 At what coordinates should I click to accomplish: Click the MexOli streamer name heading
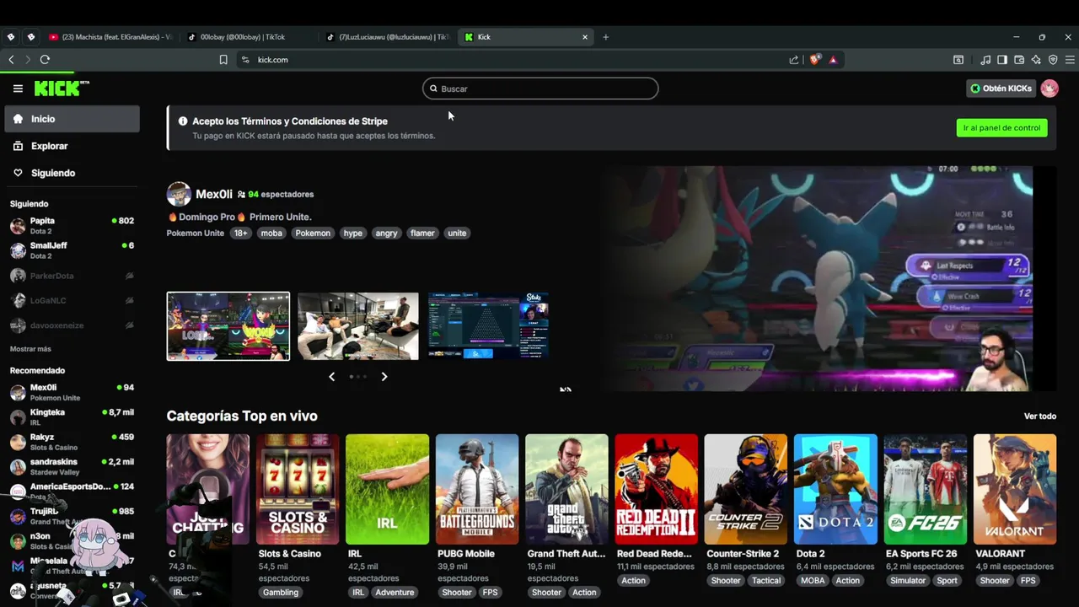(x=214, y=194)
